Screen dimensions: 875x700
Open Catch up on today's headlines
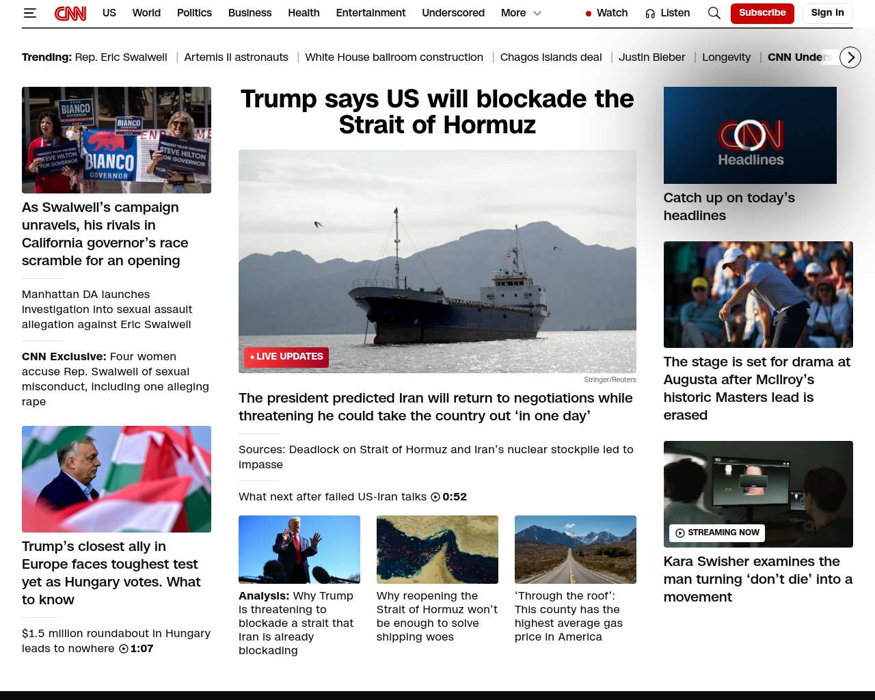pos(729,206)
